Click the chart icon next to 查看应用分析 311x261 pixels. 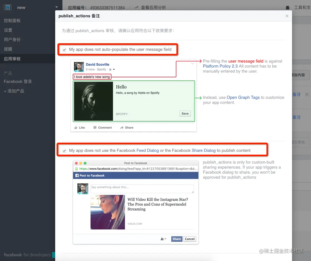click(137, 8)
